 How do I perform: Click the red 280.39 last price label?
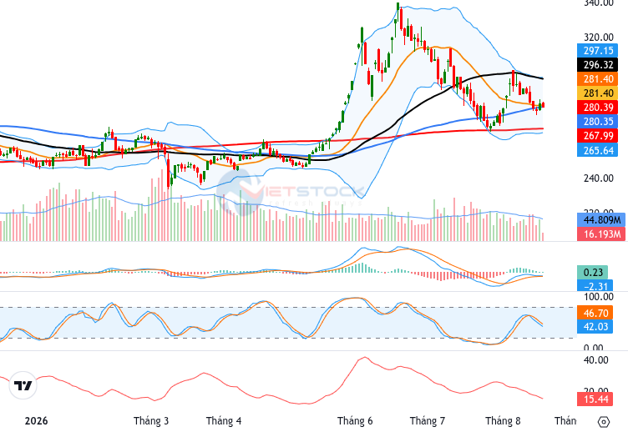tap(598, 108)
